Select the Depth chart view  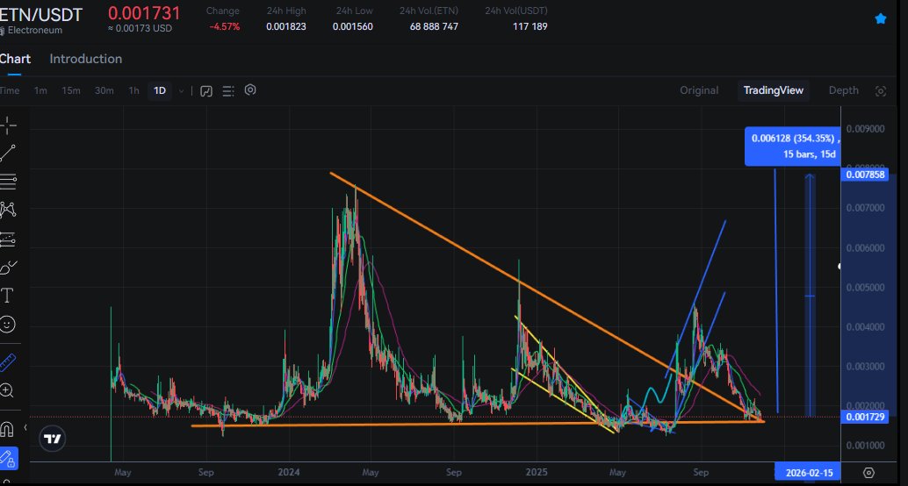tap(843, 90)
